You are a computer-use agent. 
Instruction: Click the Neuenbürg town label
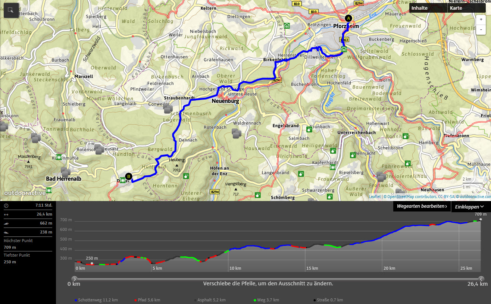225,101
